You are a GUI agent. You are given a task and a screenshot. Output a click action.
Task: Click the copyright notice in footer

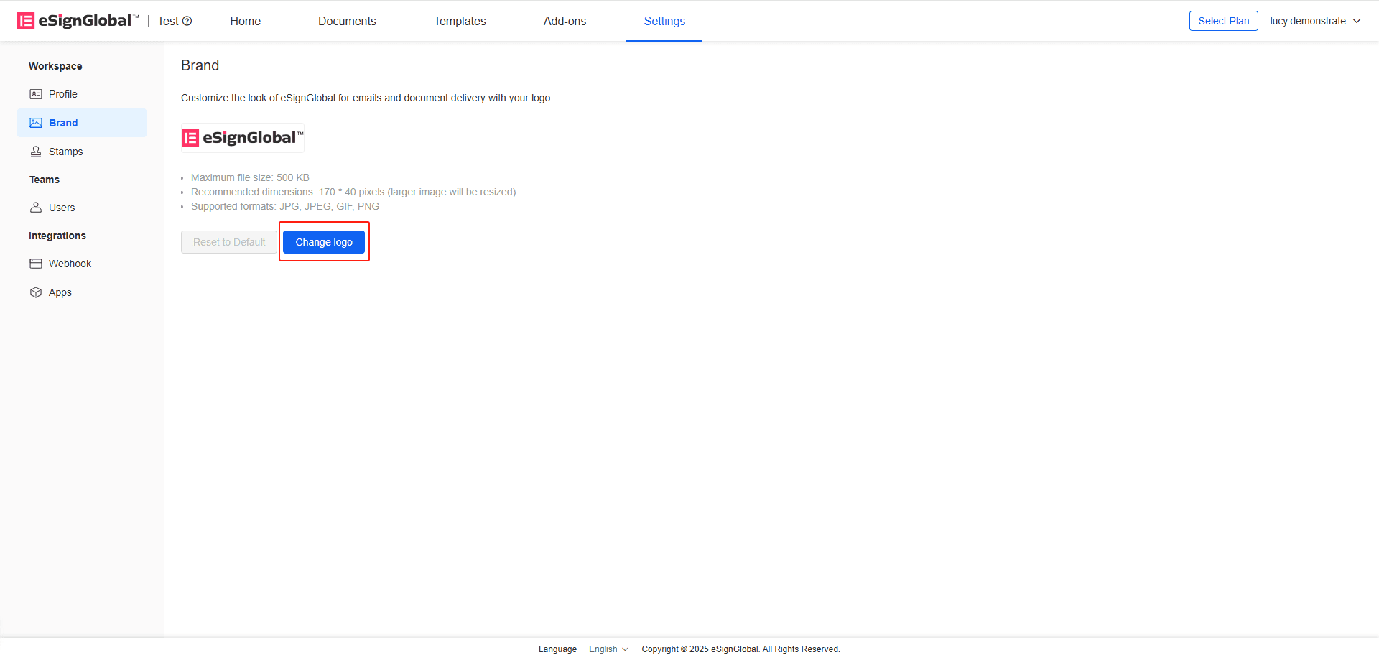740,649
